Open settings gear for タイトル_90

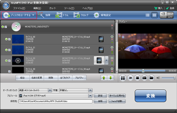point(112,69)
